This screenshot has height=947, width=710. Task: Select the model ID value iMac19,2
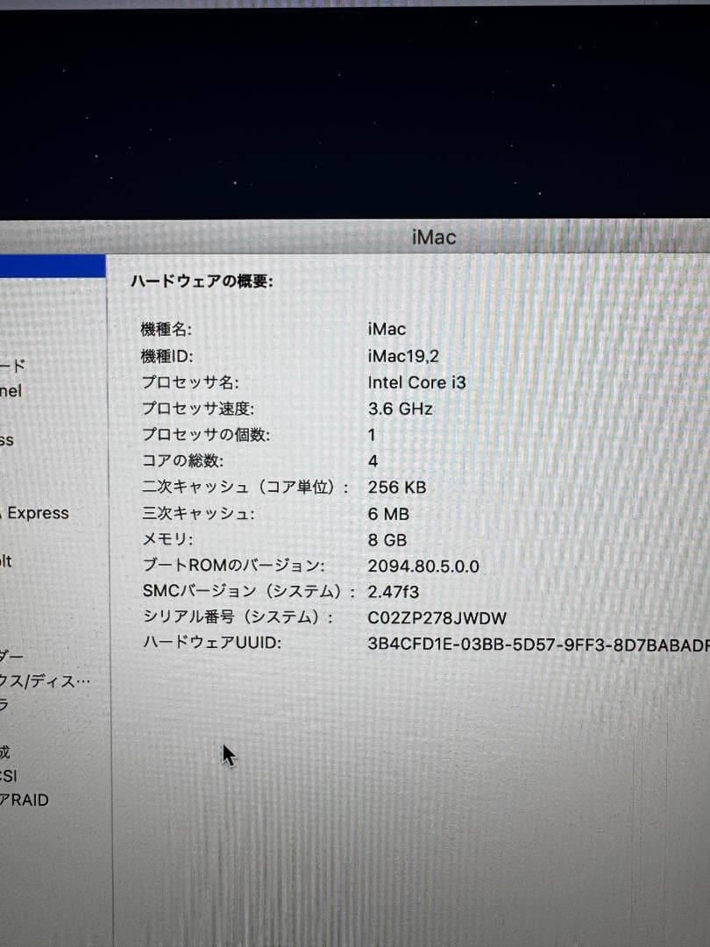tap(403, 356)
